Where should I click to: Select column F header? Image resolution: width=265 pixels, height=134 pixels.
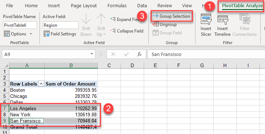(x=178, y=65)
